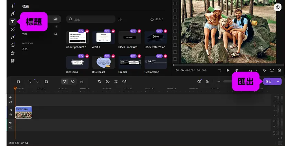This screenshot has height=146, width=285.
Task: Open the Crop and rotate tool
Action: pos(100,81)
